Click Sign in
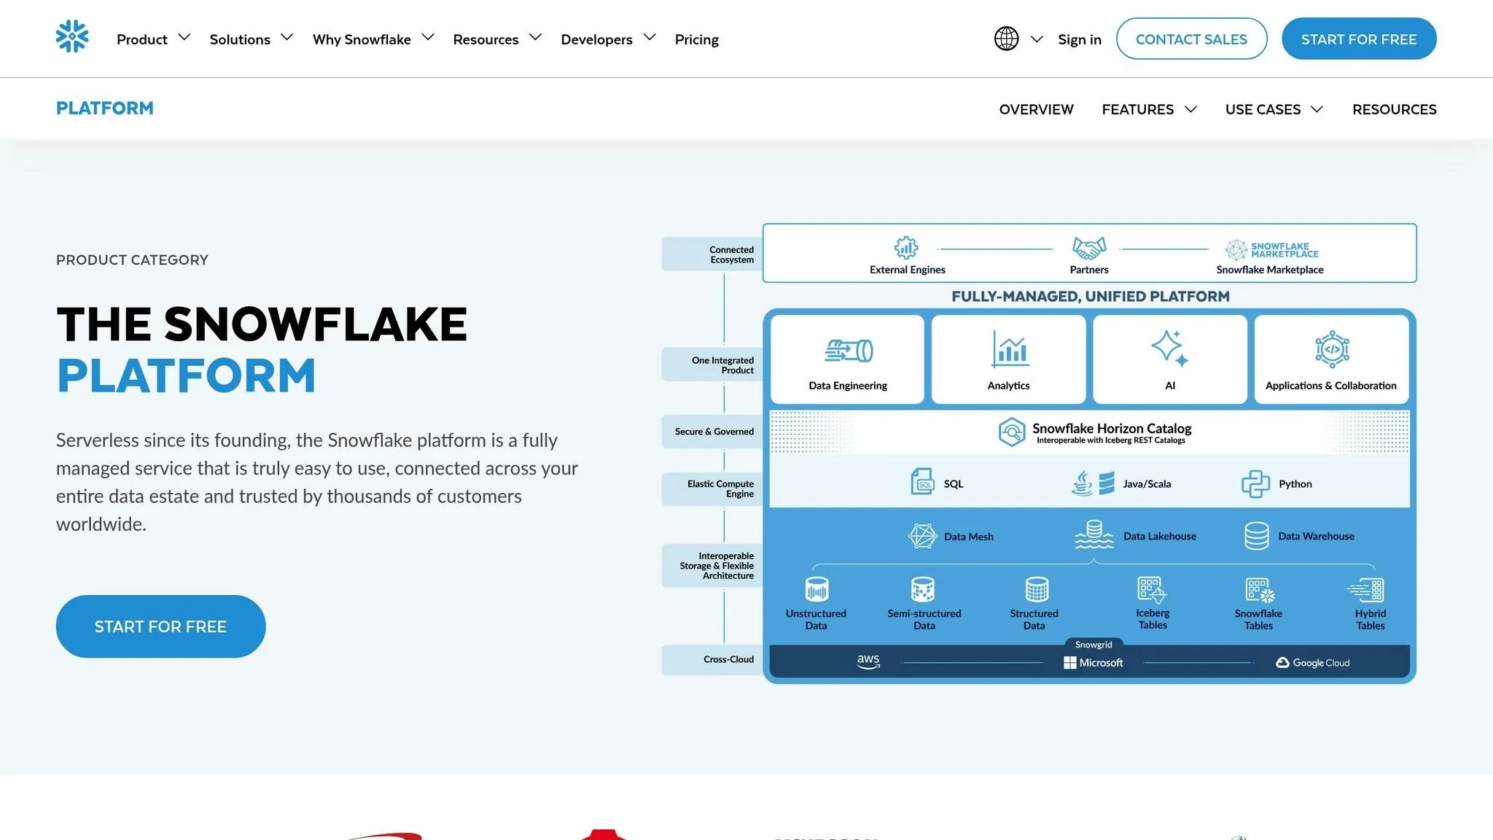This screenshot has height=840, width=1493. (x=1080, y=39)
